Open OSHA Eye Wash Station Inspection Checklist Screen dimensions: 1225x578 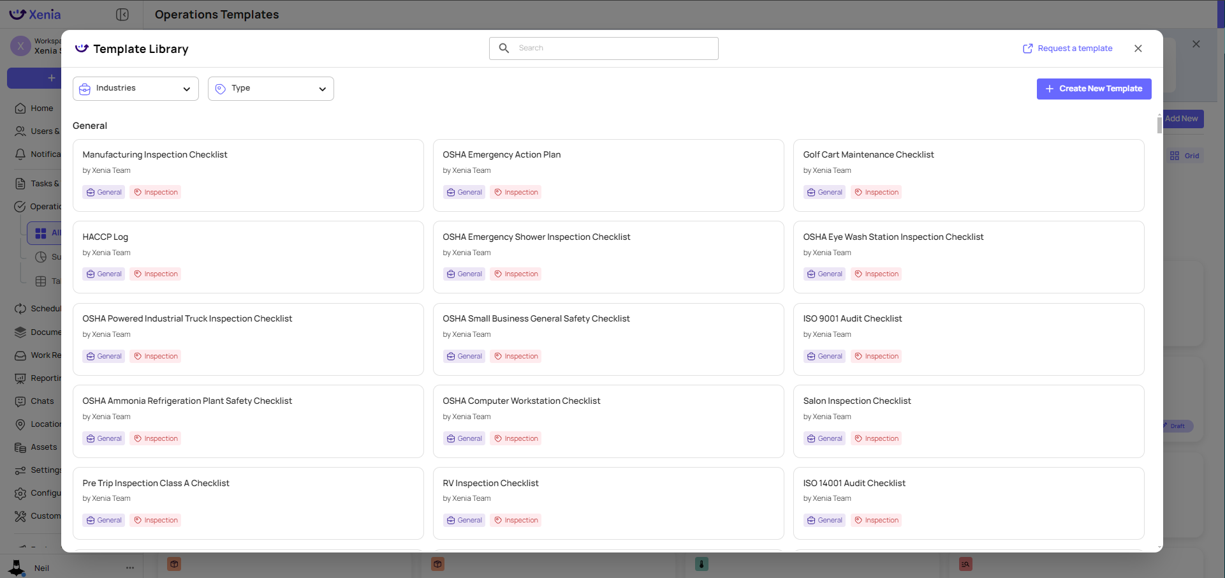tap(969, 257)
